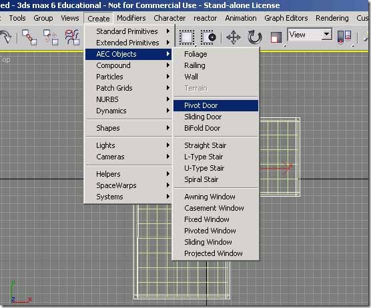Choose Casement Window

pyautogui.click(x=216, y=208)
